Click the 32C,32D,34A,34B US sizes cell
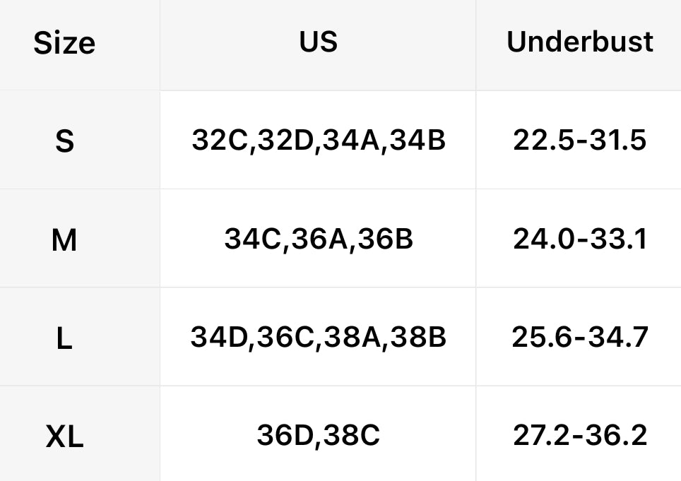The height and width of the screenshot is (481, 681). click(x=319, y=141)
